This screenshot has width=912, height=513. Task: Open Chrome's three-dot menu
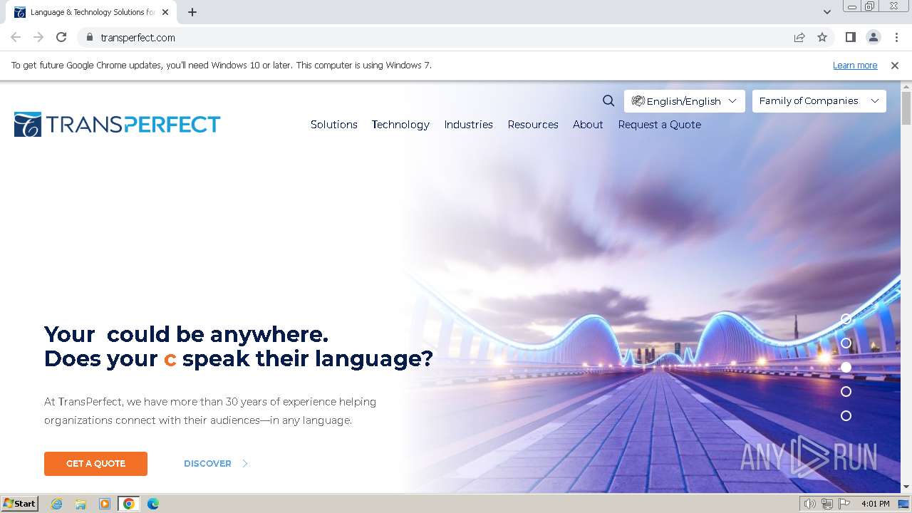pos(896,38)
